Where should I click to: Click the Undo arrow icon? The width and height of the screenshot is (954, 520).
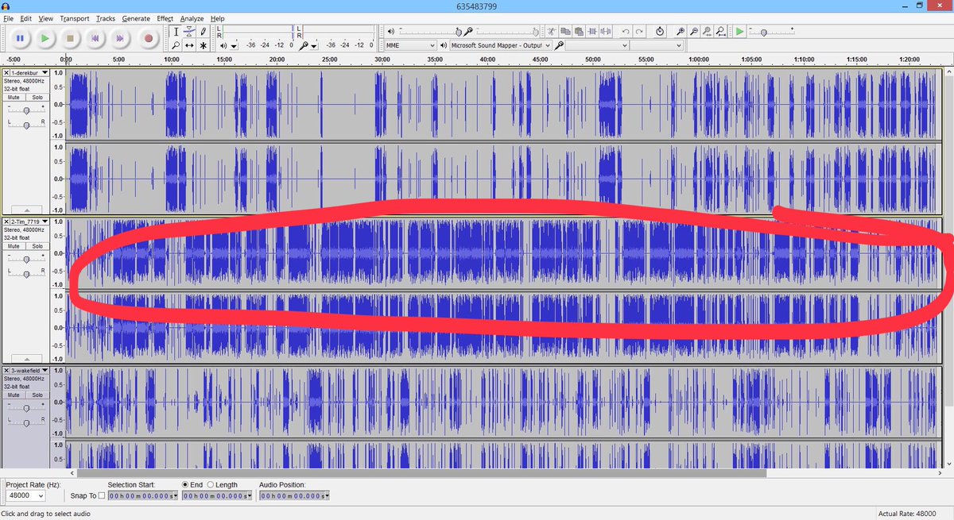pyautogui.click(x=626, y=31)
